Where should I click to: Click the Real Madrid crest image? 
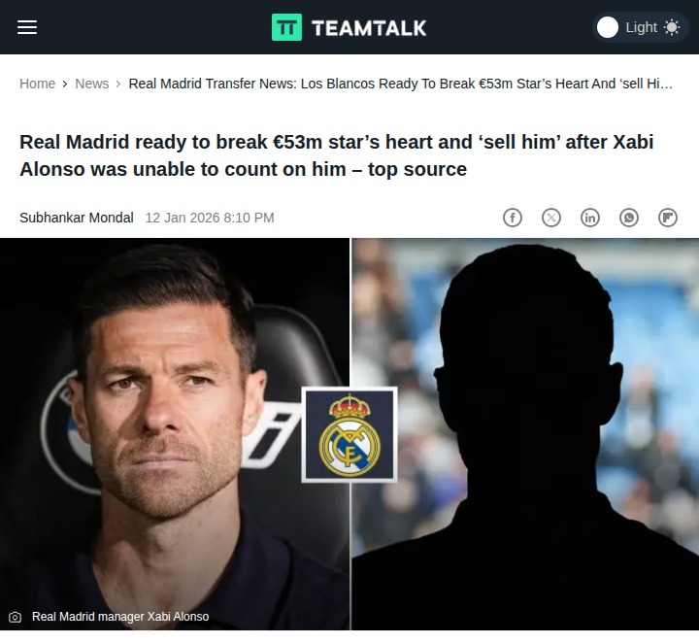point(349,435)
